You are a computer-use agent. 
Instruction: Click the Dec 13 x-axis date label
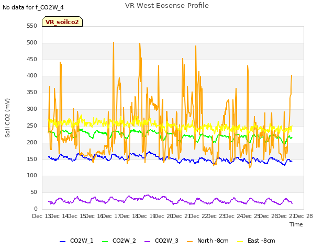pyautogui.click(x=41, y=216)
